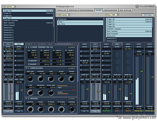Switch to the Key Status tab

pos(125,10)
